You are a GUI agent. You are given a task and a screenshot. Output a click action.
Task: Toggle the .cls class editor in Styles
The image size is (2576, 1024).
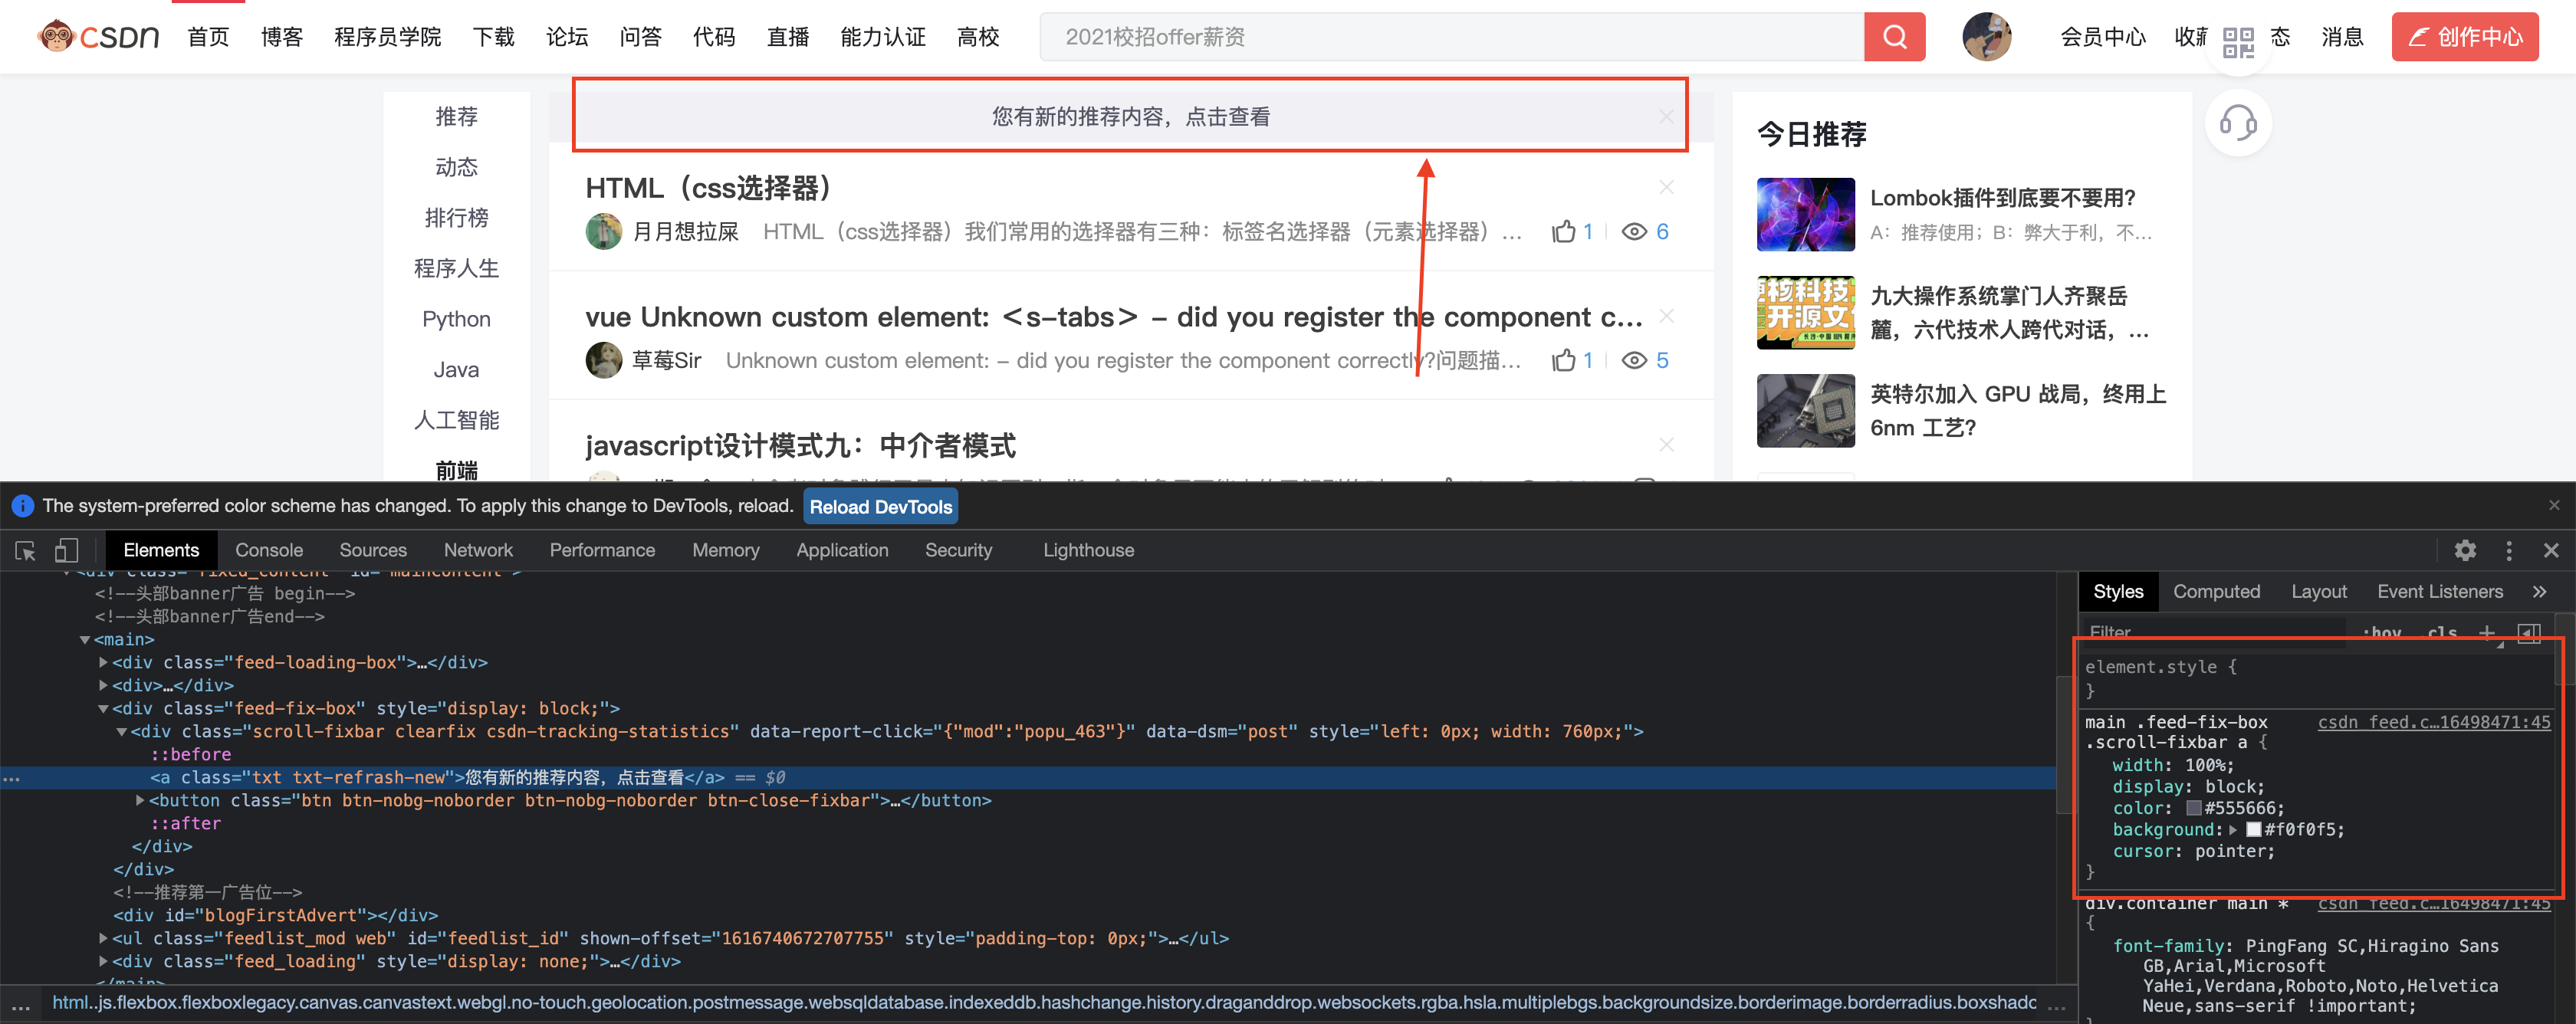pos(2442,635)
